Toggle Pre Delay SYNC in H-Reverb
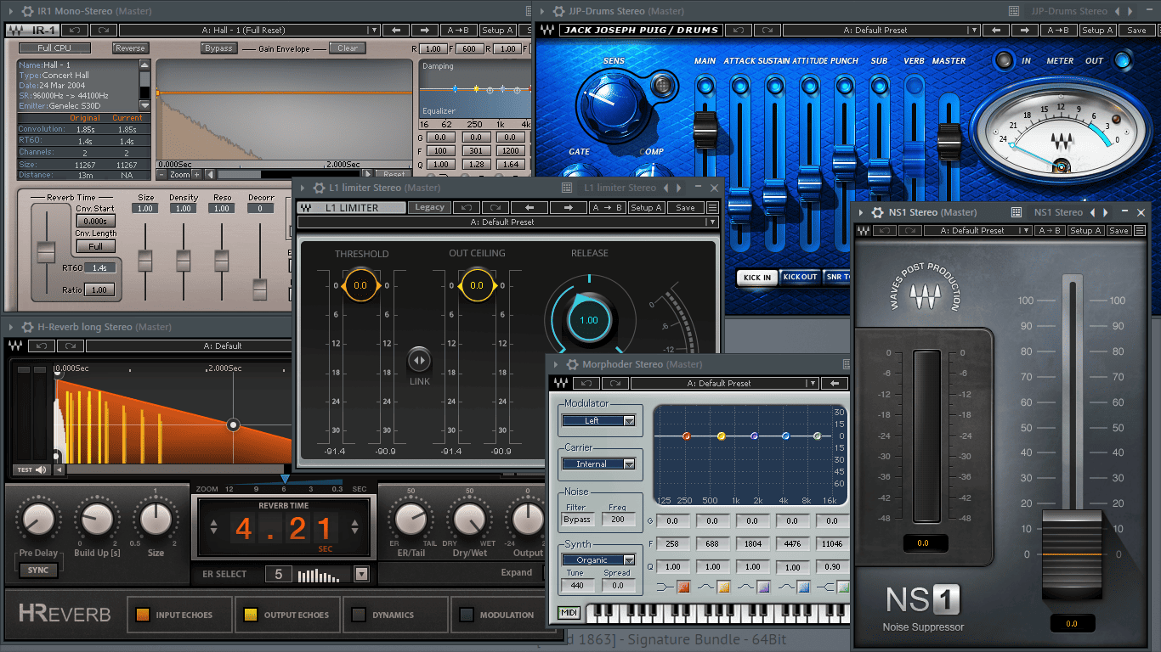Screen dimensions: 1161x652 click(38, 570)
